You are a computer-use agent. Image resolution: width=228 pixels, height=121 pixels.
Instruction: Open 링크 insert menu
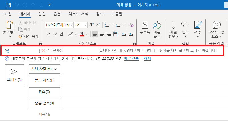tap(185, 29)
